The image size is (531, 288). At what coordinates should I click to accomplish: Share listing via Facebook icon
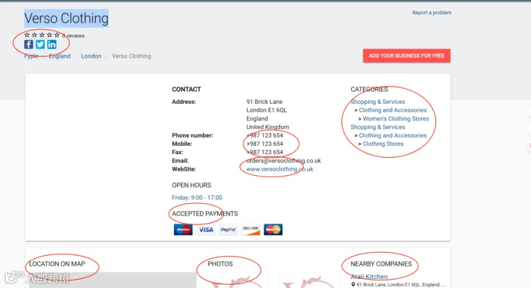[28, 44]
